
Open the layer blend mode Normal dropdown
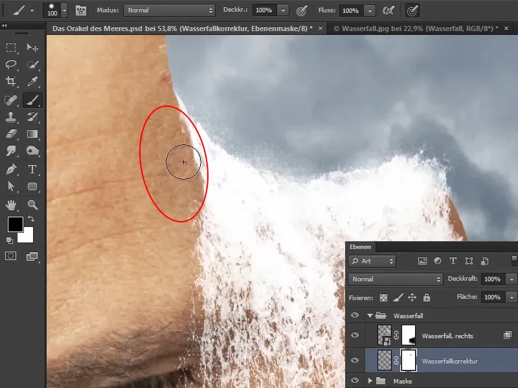pos(396,279)
